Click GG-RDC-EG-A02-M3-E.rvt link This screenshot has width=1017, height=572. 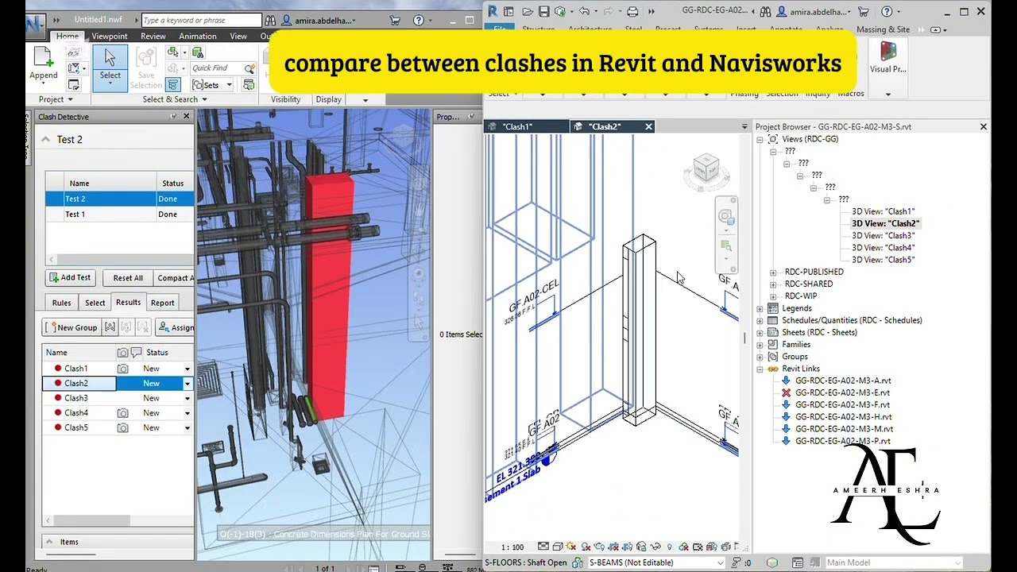pos(842,392)
